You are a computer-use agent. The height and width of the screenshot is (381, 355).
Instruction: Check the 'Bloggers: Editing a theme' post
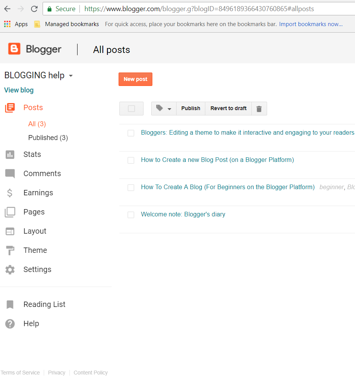(131, 133)
